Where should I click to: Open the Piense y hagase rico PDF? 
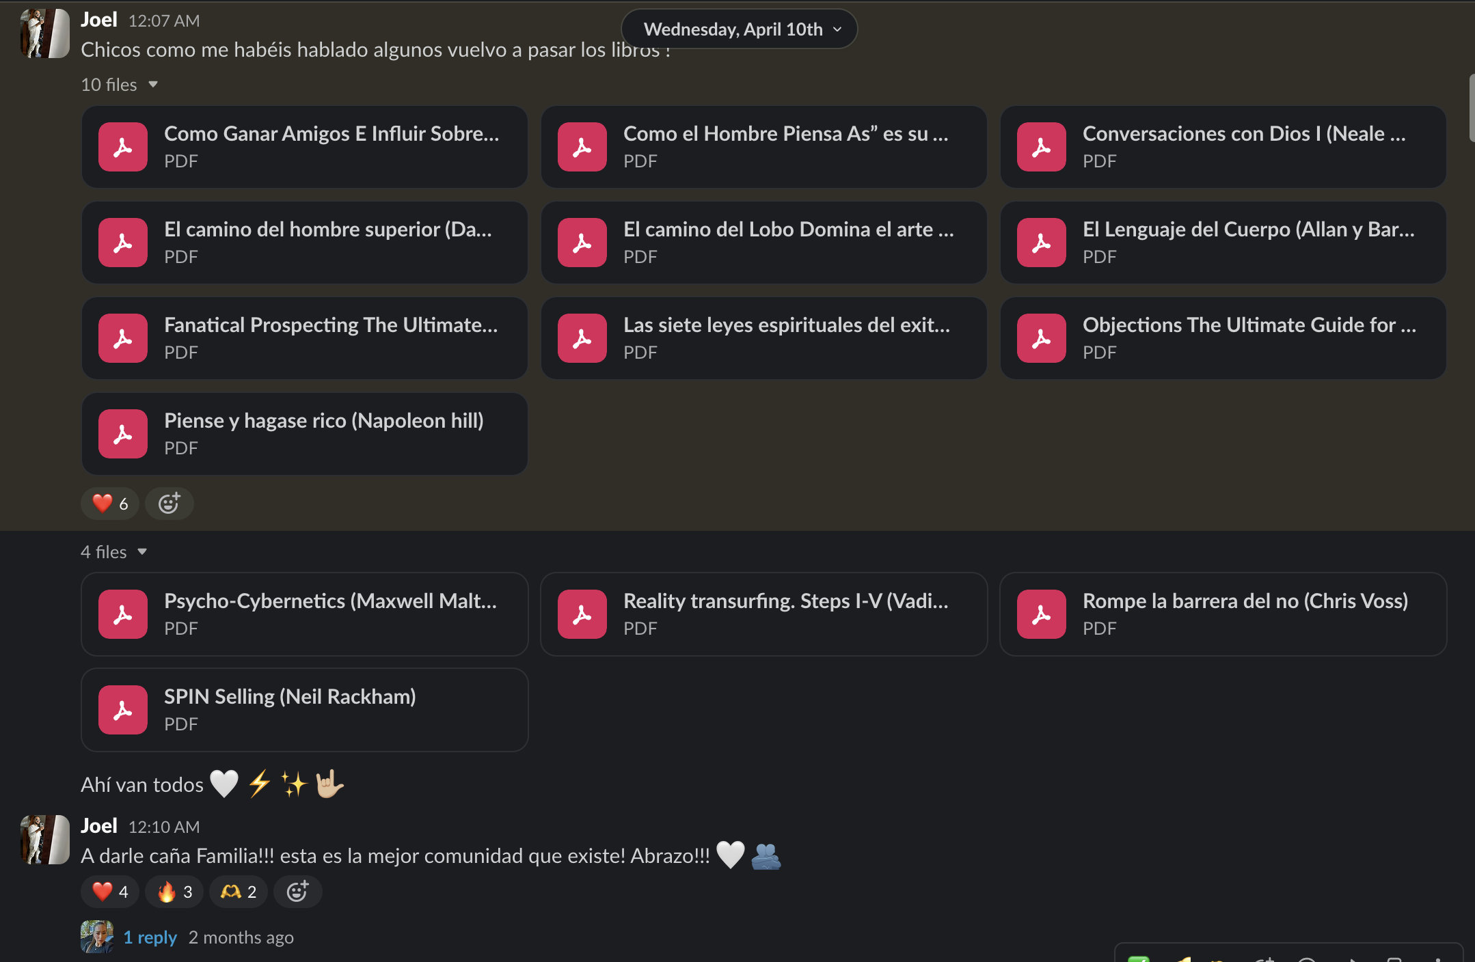304,434
